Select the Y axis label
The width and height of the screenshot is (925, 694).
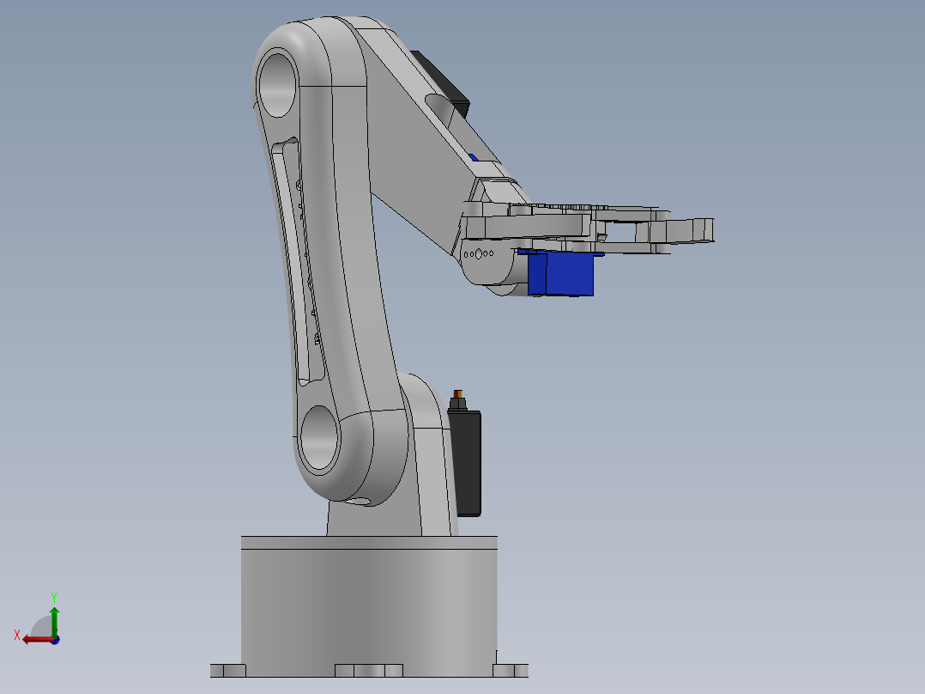click(54, 595)
